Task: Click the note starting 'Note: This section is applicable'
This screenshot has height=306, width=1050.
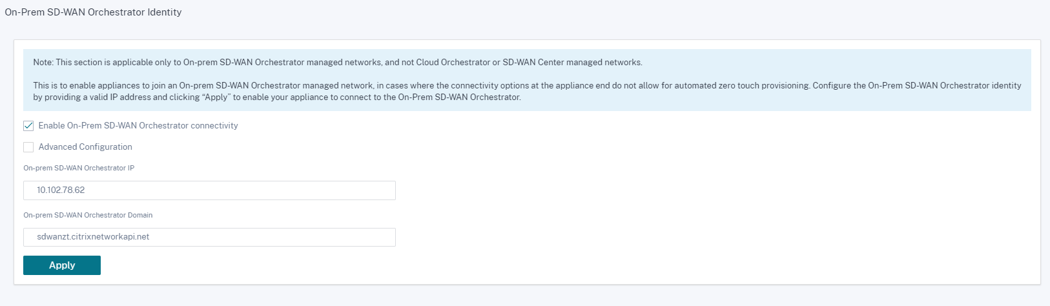Action: [x=338, y=63]
